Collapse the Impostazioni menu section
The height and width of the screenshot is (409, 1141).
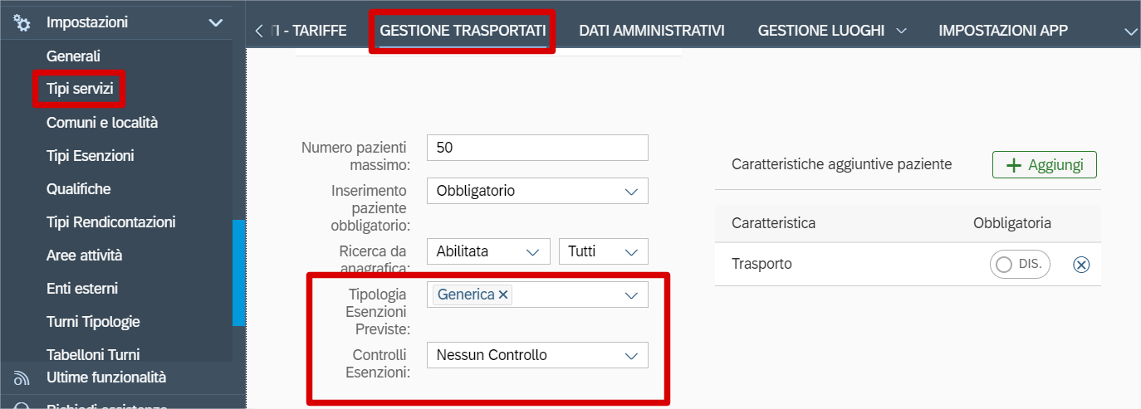click(216, 22)
